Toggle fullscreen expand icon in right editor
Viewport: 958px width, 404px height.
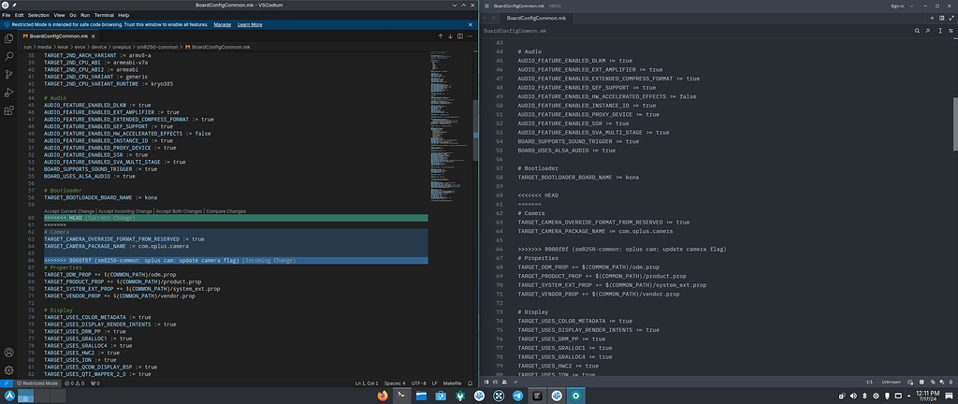(x=951, y=19)
